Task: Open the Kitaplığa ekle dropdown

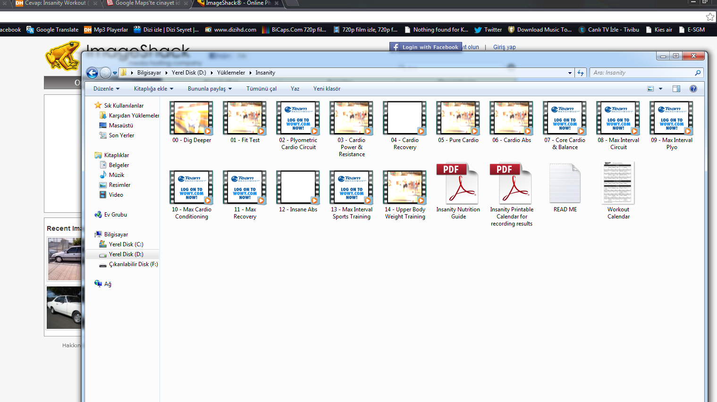Action: [153, 89]
